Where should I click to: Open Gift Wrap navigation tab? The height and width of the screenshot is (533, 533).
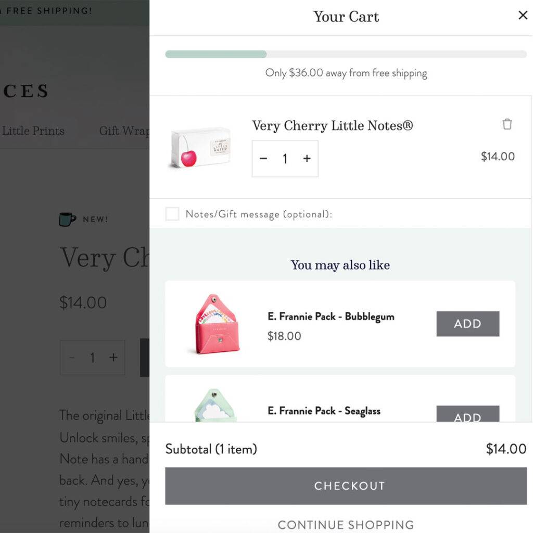coord(124,131)
